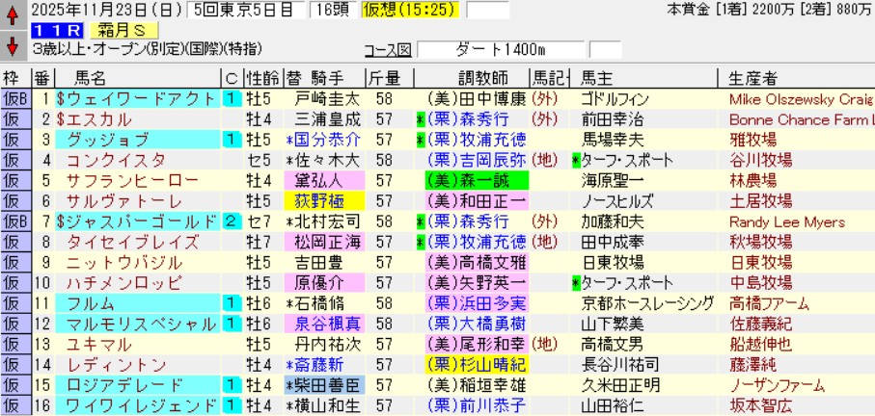Image resolution: width=875 pixels, height=416 pixels.
Task: Toggle the 仮 frame cell for horse 16
Action: 14,405
